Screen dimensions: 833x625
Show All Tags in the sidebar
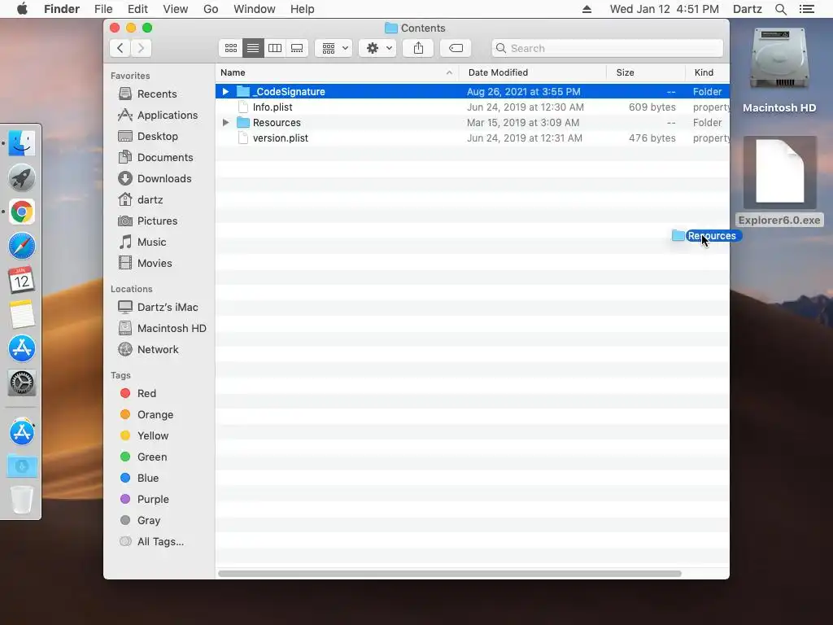[x=160, y=541]
